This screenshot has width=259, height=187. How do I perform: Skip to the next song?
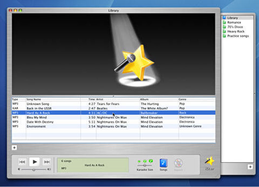click(47, 162)
